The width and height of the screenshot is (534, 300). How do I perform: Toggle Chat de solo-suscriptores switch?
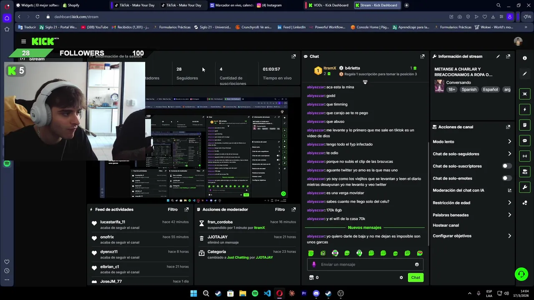506,166
